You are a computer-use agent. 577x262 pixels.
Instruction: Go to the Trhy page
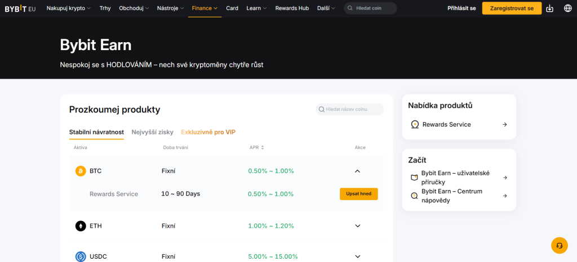click(x=105, y=8)
